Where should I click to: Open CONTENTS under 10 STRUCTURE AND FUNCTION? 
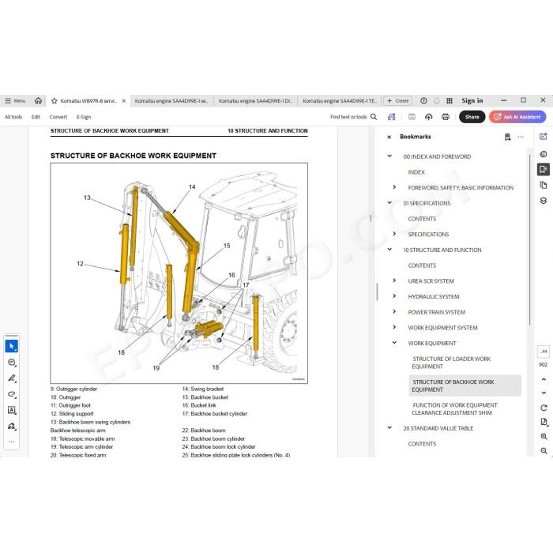422,265
